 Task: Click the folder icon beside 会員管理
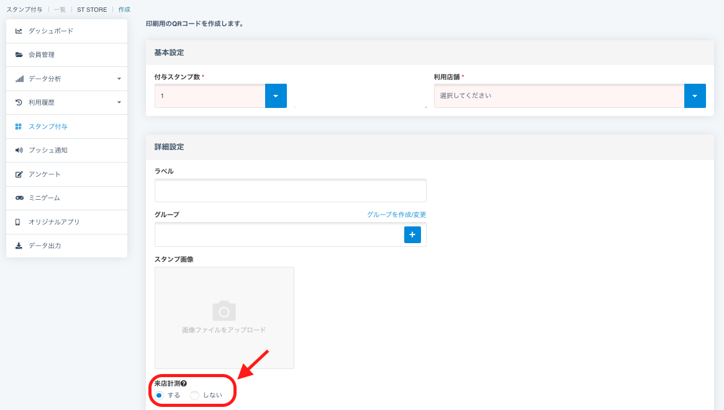tap(19, 55)
